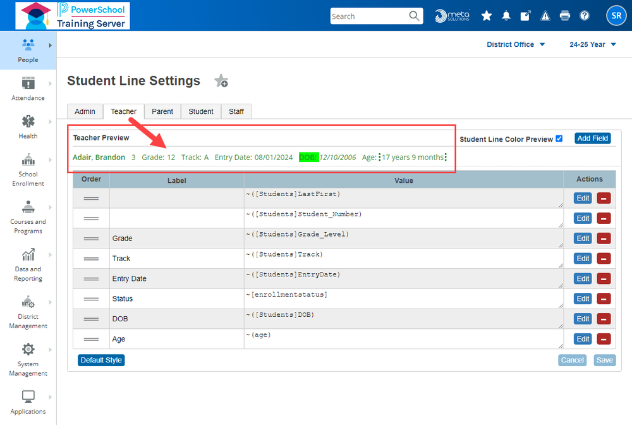
Task: Open the Attendance sidebar icon
Action: click(28, 83)
